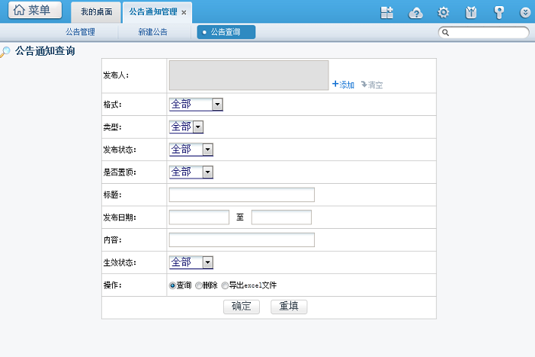Viewport: 535px width, 357px height.
Task: Close the 公告通知管理 tab
Action: pyautogui.click(x=184, y=12)
